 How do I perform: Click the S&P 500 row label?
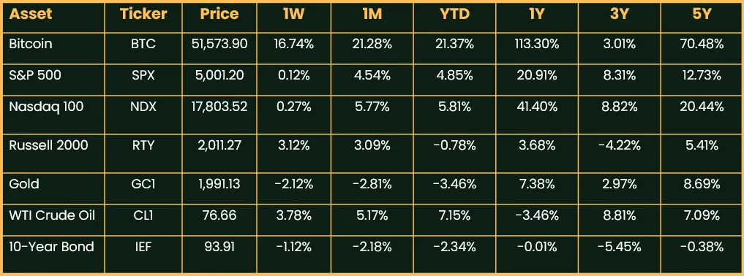(x=35, y=75)
